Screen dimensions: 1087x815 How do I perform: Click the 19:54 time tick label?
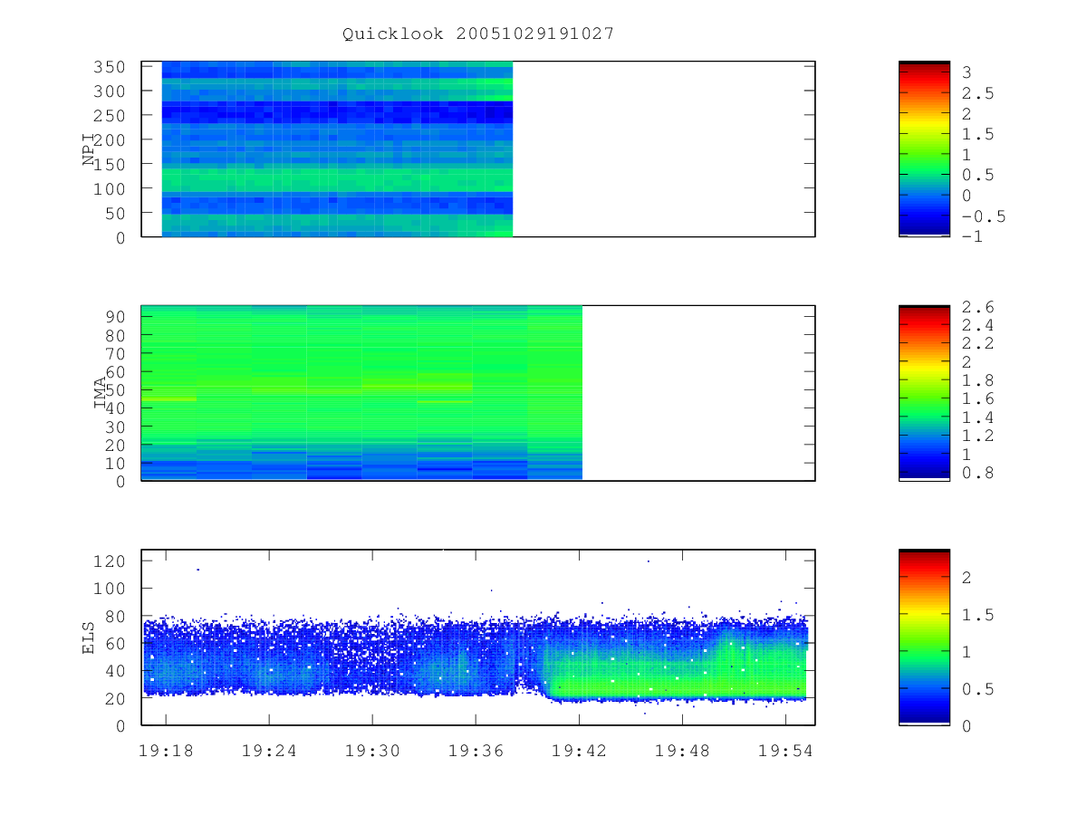(785, 750)
